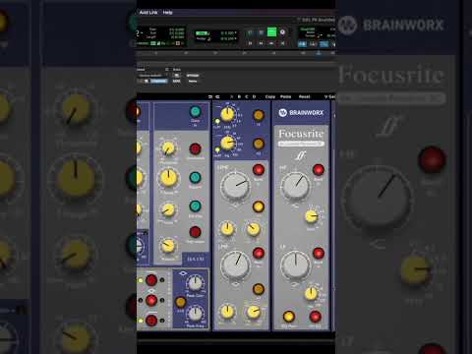472x354 pixels.
Task: Toggle the top red meter button
Action: point(151,280)
